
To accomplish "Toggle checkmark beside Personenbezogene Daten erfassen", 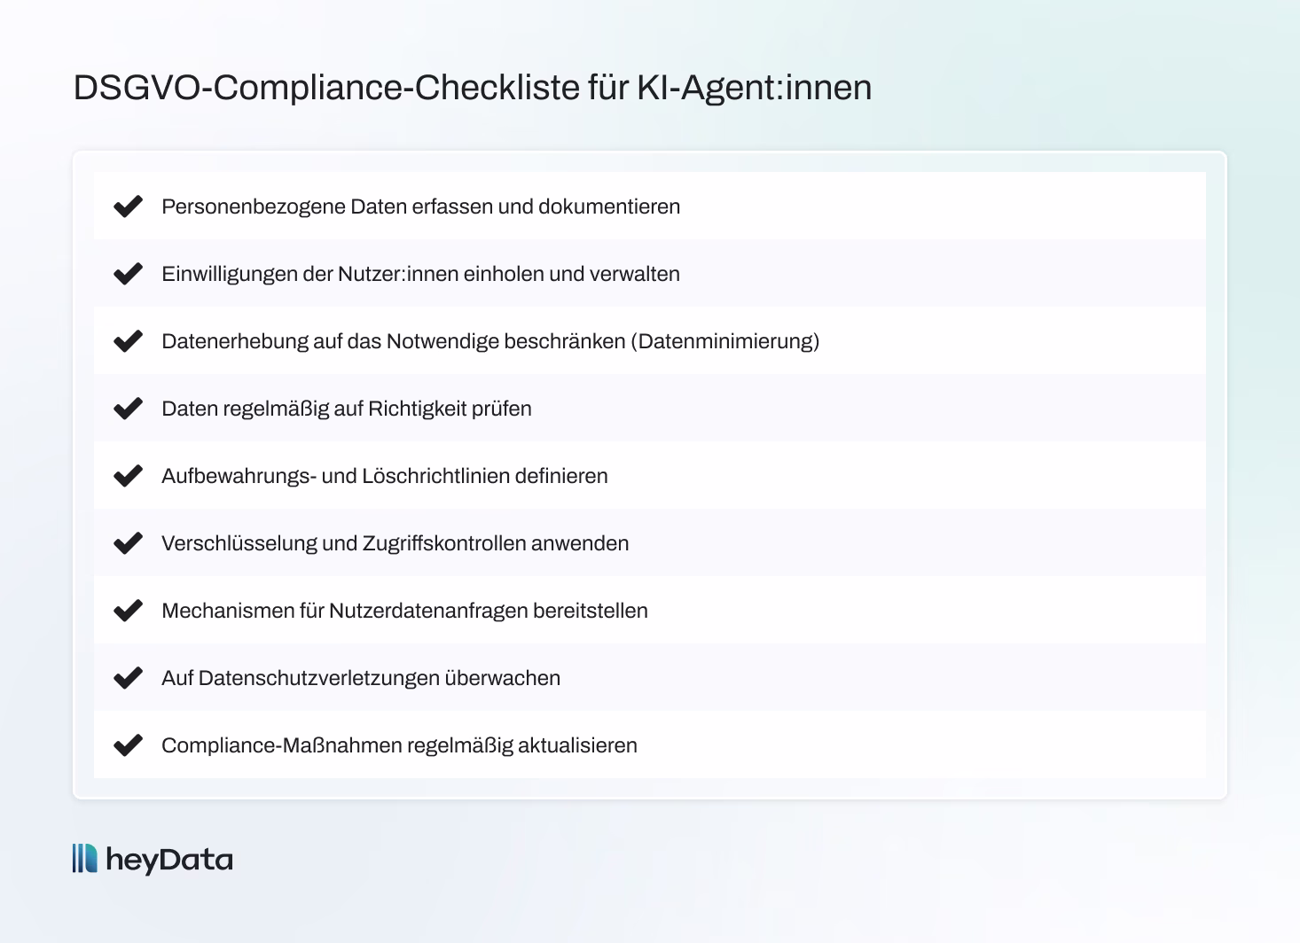I will coord(129,207).
